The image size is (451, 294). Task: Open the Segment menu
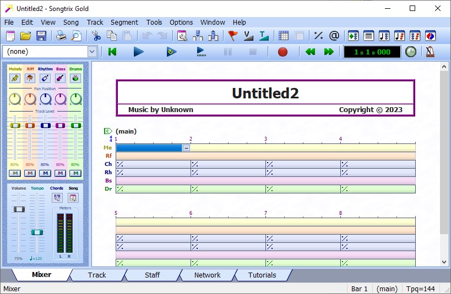pos(124,23)
